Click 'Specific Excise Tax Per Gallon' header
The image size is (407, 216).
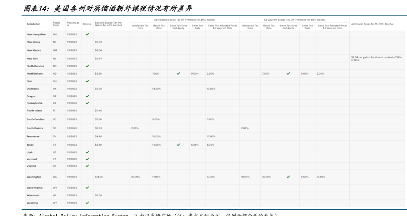click(108, 24)
